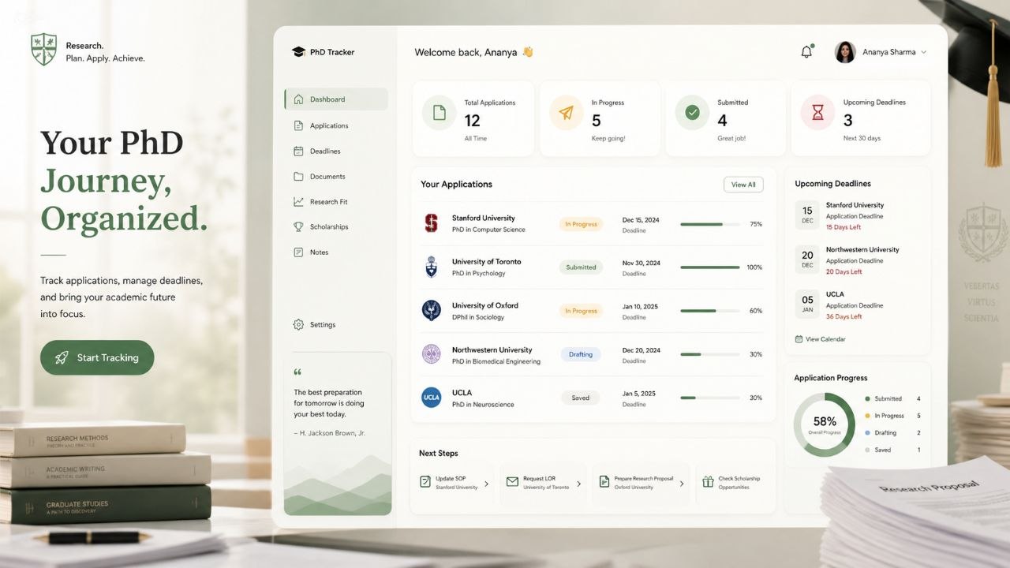
Task: Click the In Progress yellow legend dot
Action: click(868, 416)
